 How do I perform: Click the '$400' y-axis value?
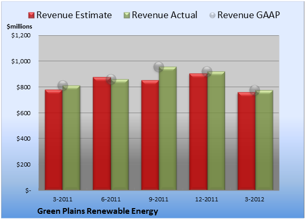[23, 139]
